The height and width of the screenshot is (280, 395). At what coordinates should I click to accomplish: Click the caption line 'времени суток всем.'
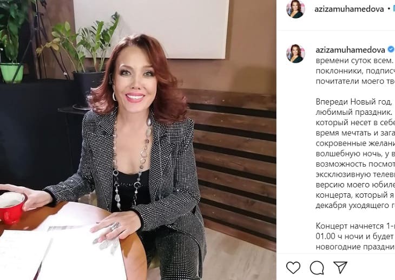pyautogui.click(x=354, y=60)
